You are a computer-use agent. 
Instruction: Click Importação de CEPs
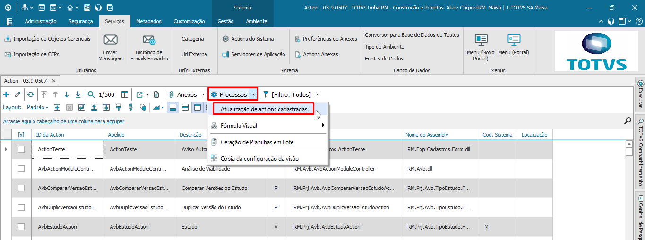coord(32,54)
